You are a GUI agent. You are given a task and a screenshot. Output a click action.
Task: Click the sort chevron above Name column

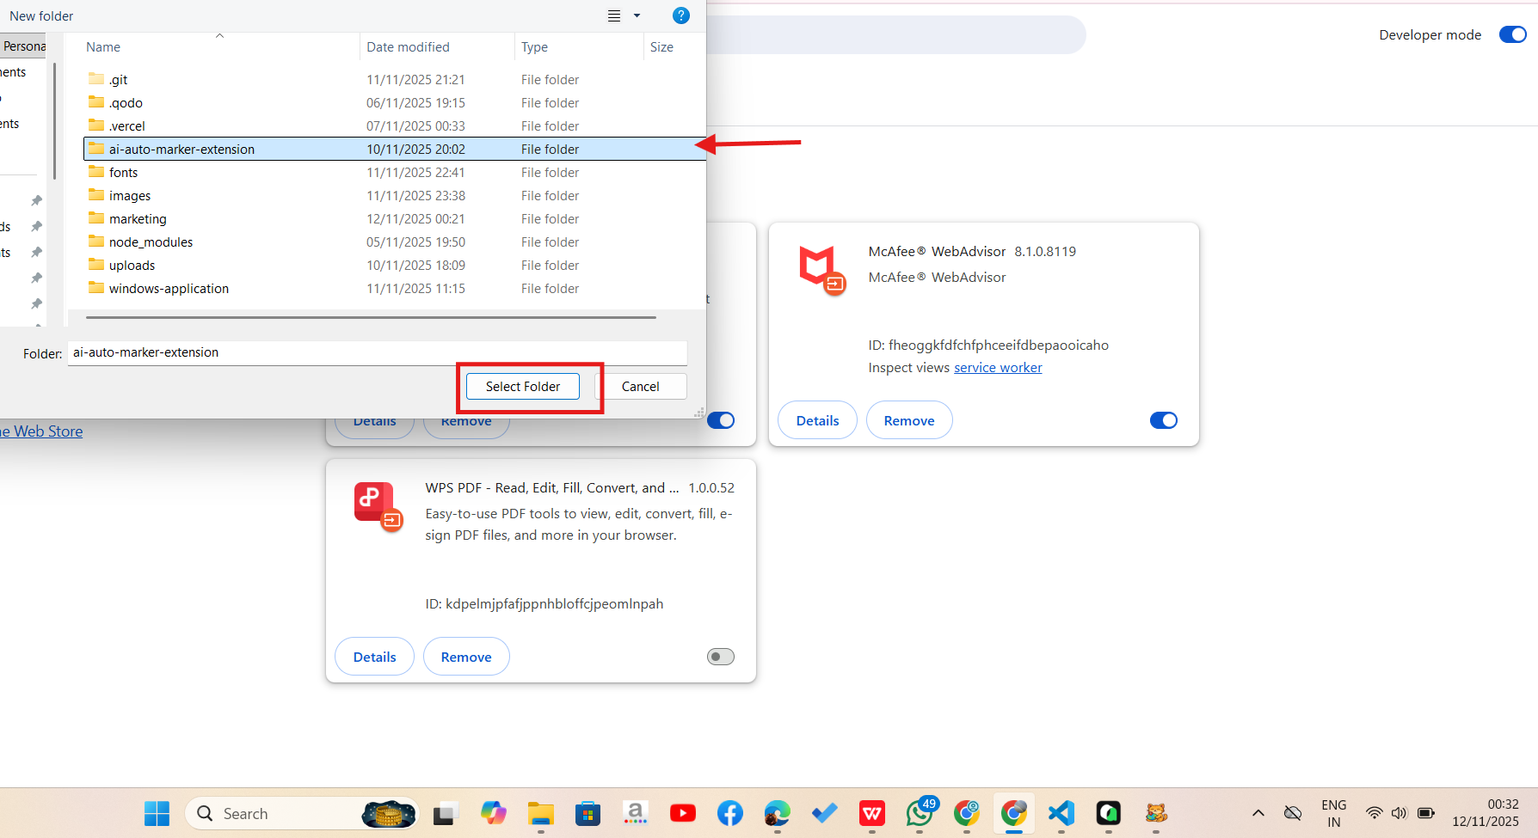pyautogui.click(x=219, y=35)
